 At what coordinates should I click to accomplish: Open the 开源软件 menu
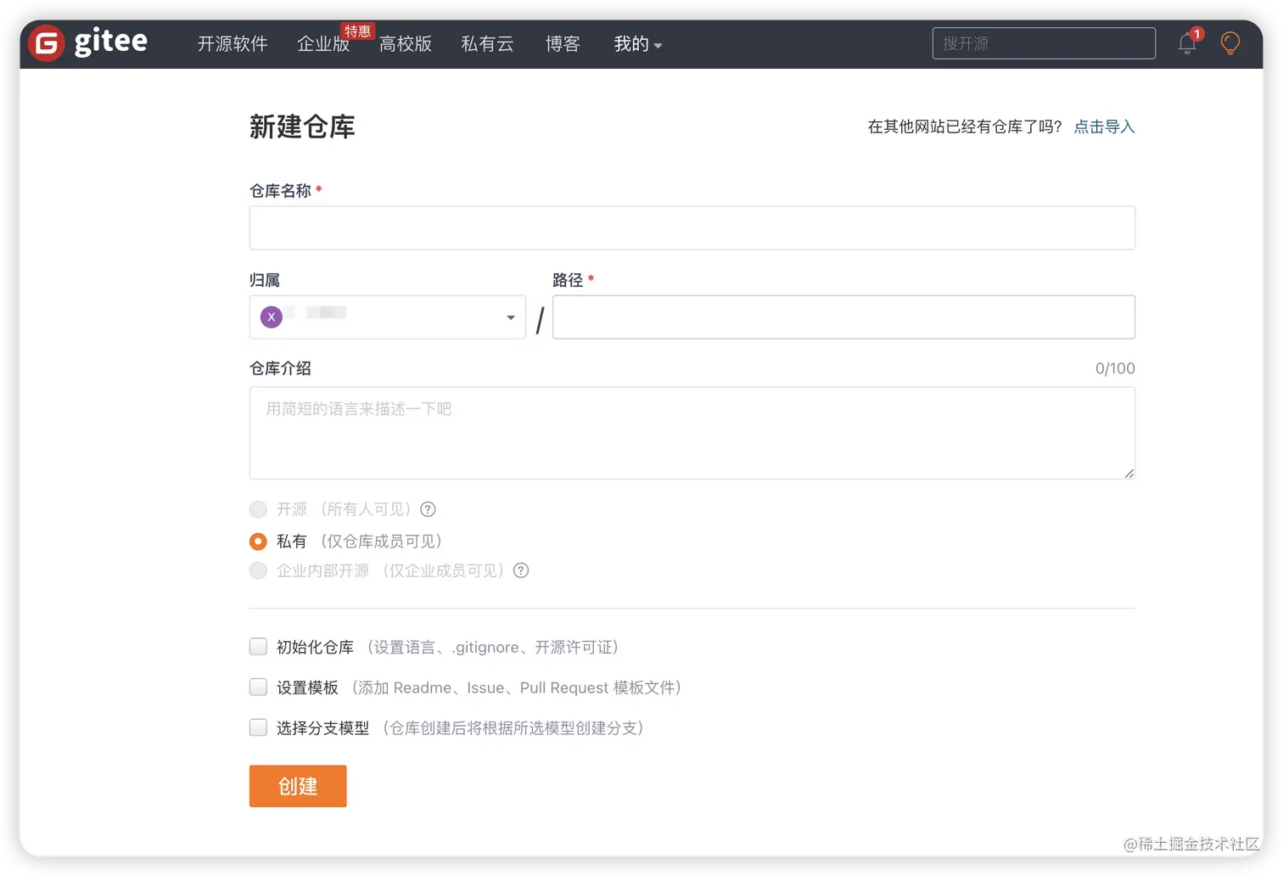coord(232,44)
